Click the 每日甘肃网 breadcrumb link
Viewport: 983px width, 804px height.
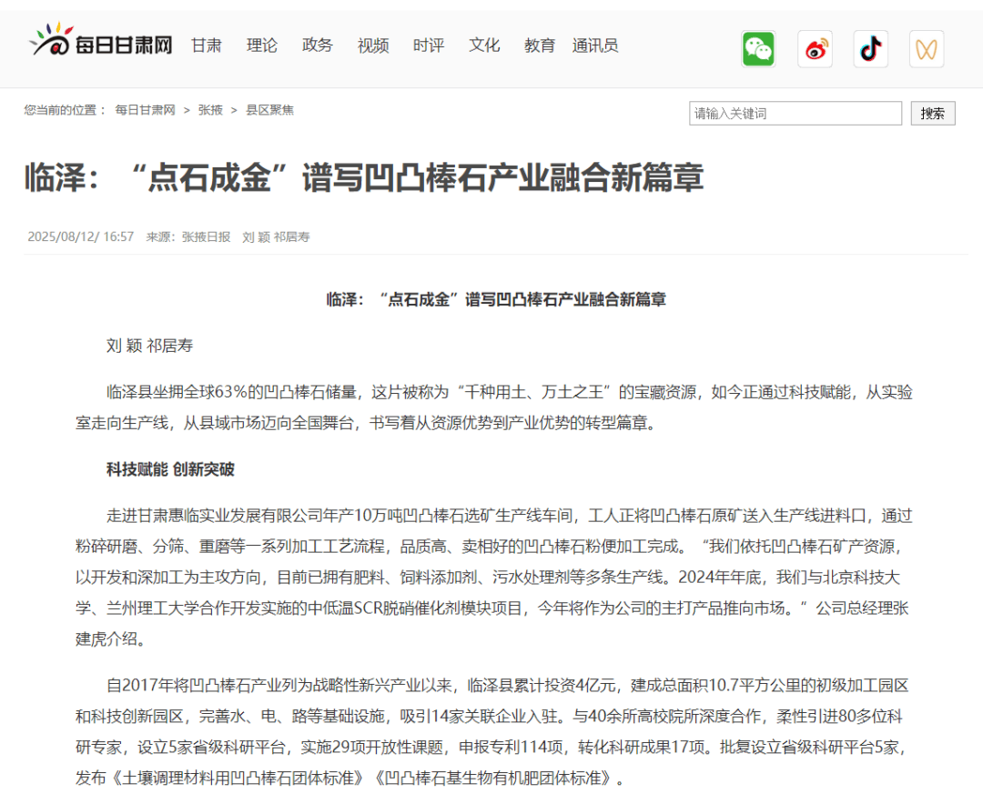[x=145, y=110]
